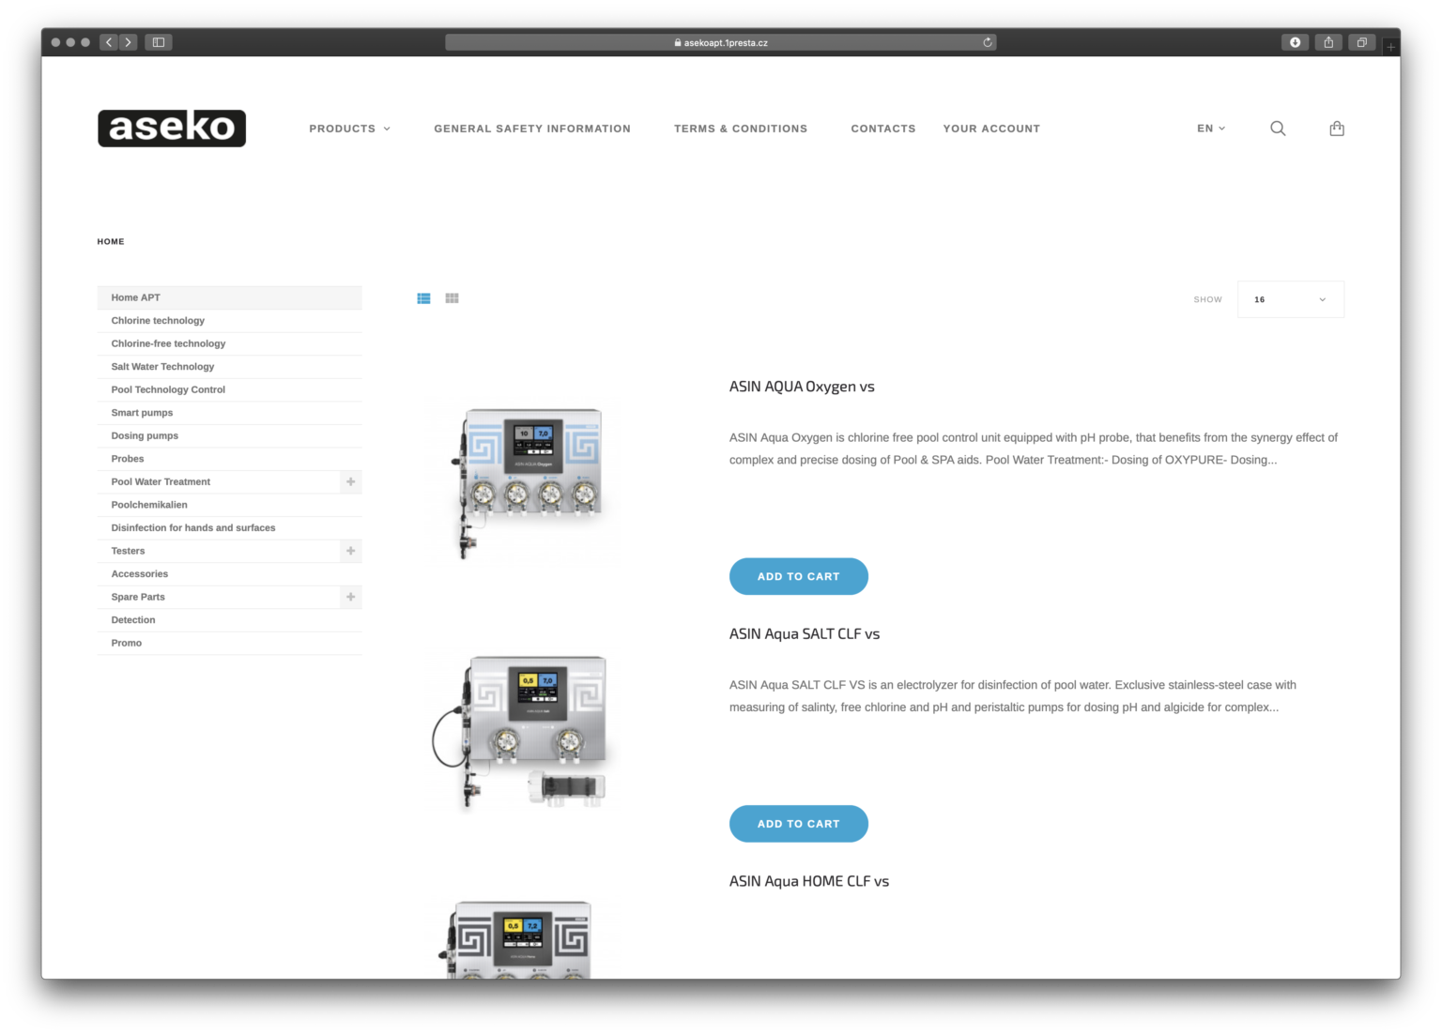Screen dimensions: 1442x1034
Task: Open the ASIN Aqua SALT CLF vs product
Action: 805,633
